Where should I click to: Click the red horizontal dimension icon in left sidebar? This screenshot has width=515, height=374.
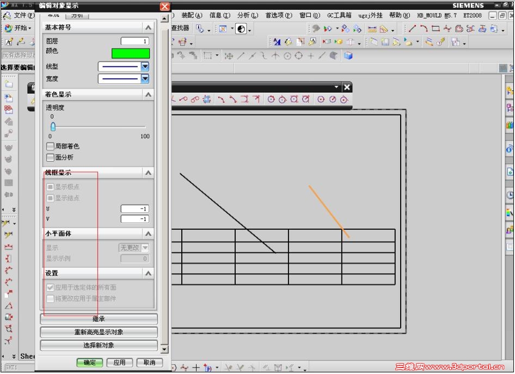pyautogui.click(x=9, y=247)
